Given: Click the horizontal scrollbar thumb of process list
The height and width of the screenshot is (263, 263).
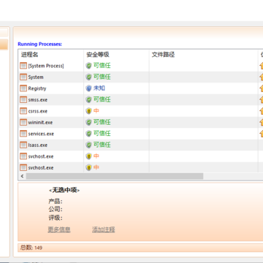Looking at the screenshot, I should (x=115, y=176).
